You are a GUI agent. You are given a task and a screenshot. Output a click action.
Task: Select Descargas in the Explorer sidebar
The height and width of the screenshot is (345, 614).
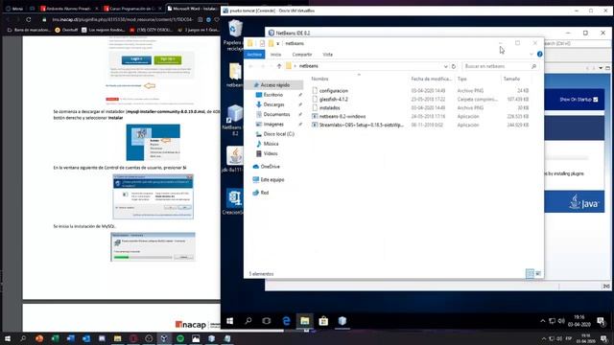pyautogui.click(x=273, y=104)
